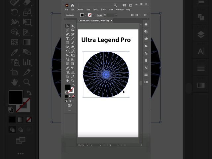
Task: Open the zoom level dropdown showing 20.43%
Action: [x=87, y=145]
